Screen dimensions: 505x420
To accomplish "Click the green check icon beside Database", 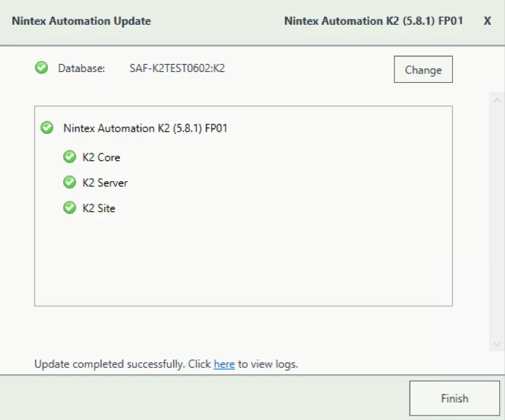I will click(x=41, y=68).
